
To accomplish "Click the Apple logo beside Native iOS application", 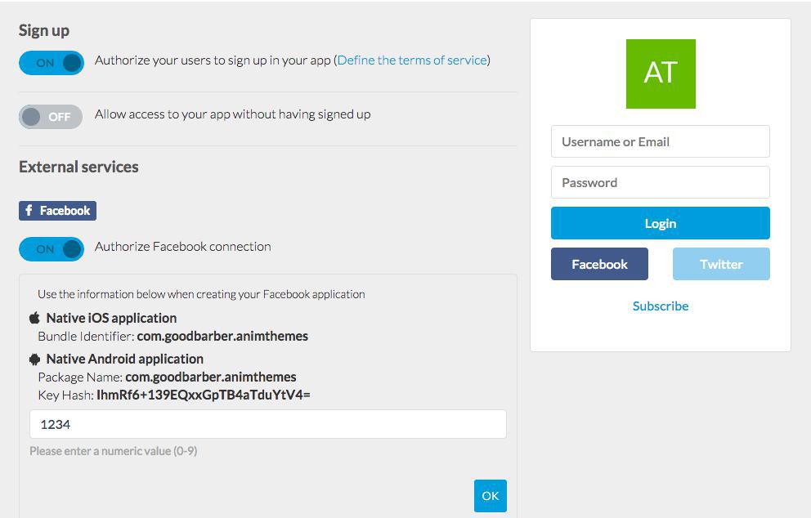I will coord(34,318).
